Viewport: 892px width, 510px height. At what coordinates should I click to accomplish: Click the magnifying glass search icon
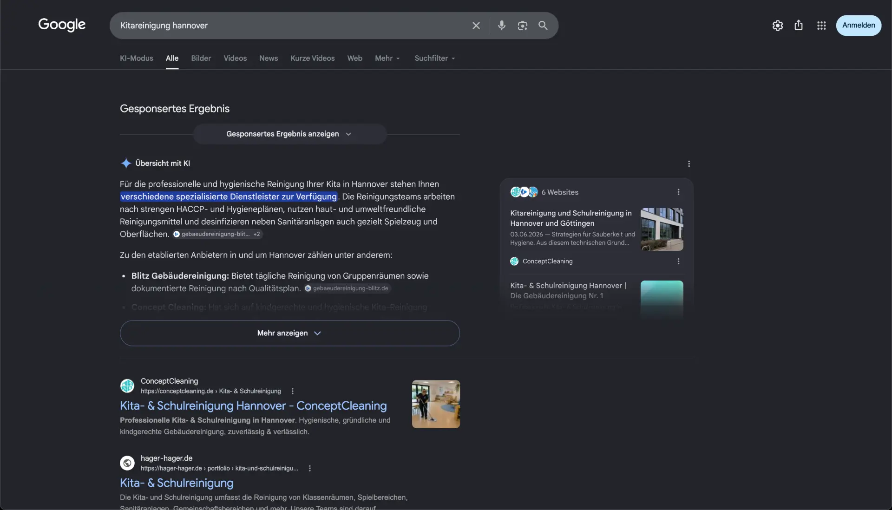coord(543,26)
